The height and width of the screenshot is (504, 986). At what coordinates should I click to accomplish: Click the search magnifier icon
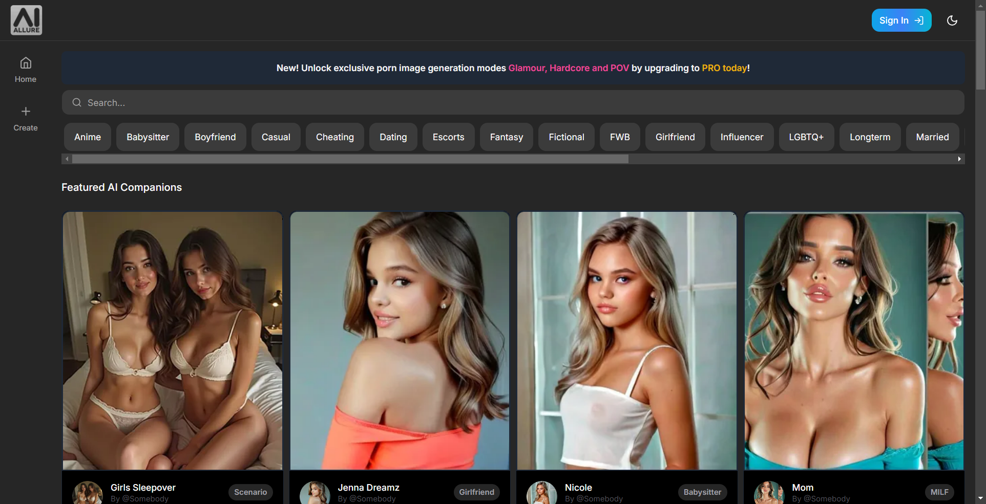tap(77, 102)
